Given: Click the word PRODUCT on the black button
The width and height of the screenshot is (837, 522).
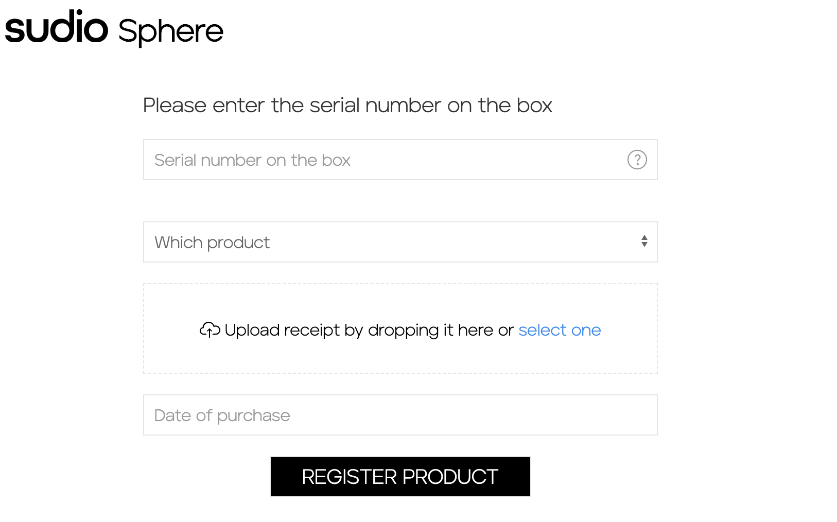Looking at the screenshot, I should 450,477.
